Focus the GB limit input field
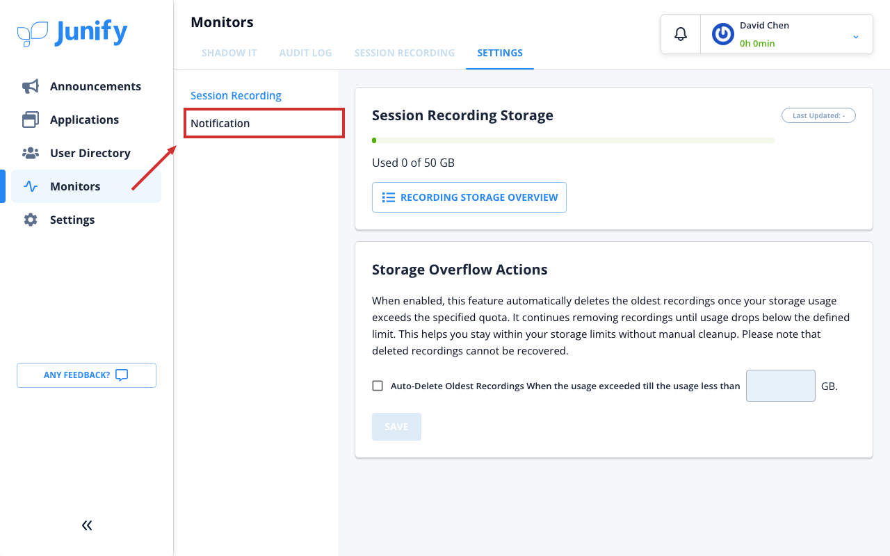This screenshot has width=890, height=556. click(781, 386)
